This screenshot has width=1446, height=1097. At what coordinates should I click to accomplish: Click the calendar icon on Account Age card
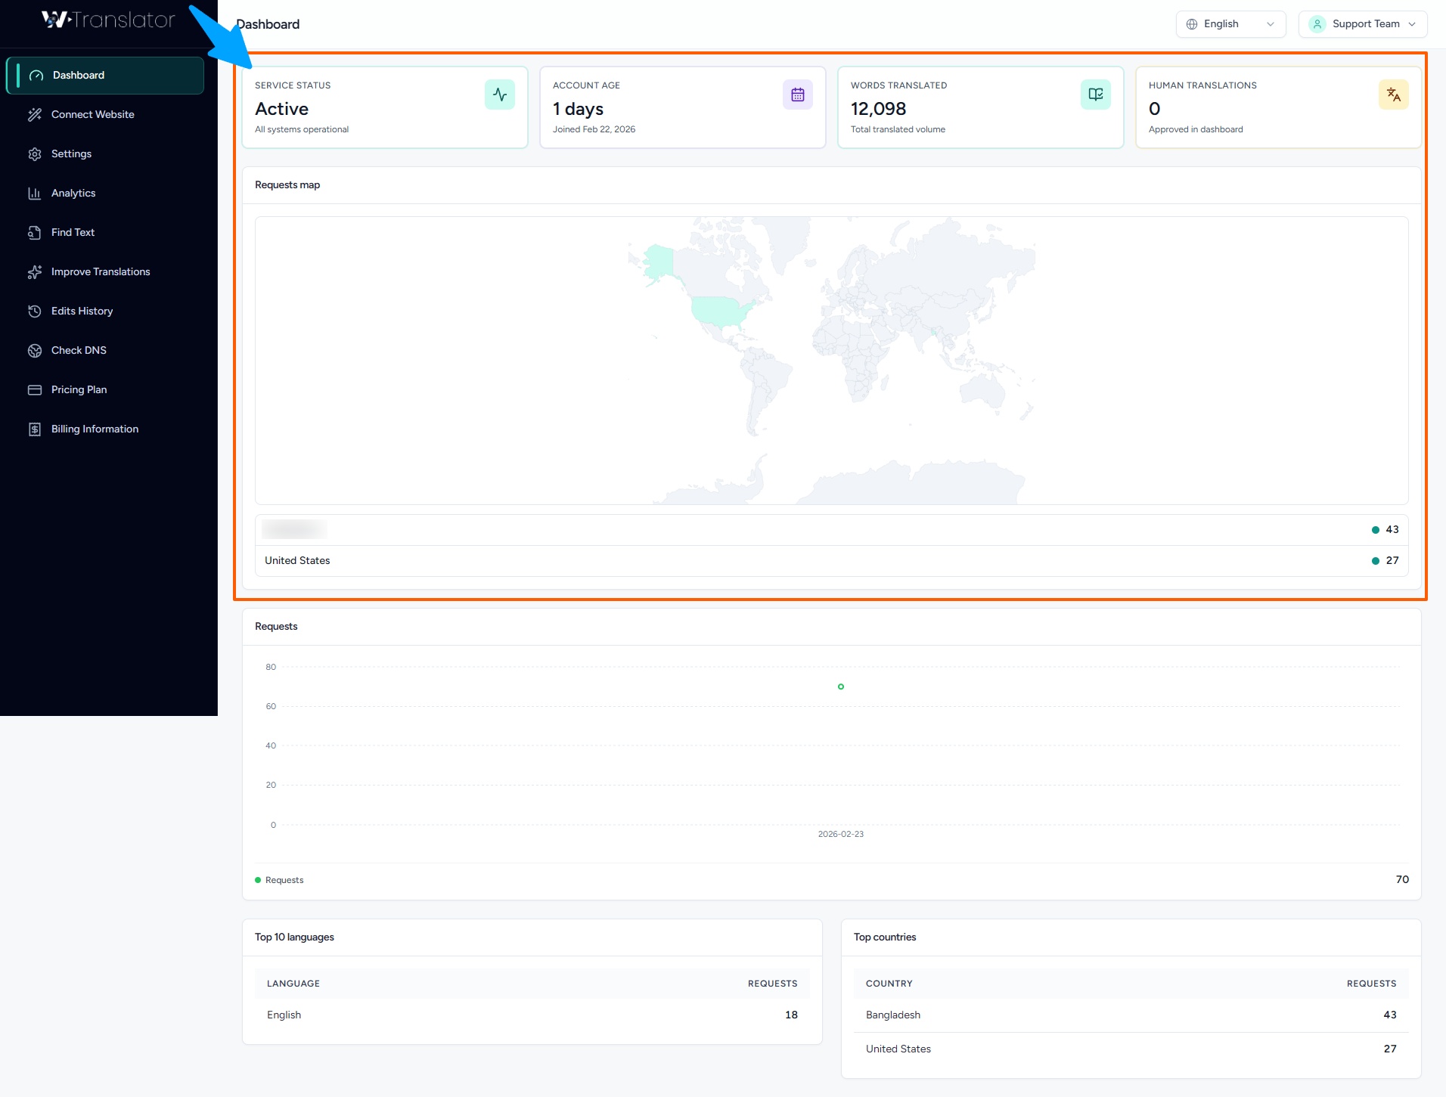tap(797, 95)
